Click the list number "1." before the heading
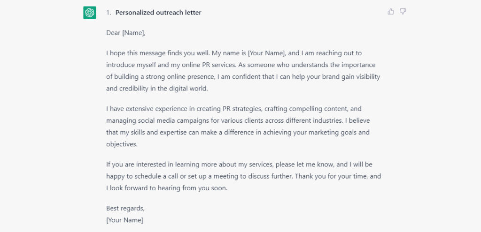This screenshot has width=481, height=232. tap(109, 13)
